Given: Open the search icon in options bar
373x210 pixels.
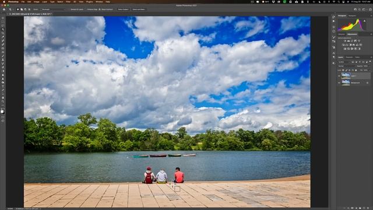Looking at the screenshot, I should [359, 9].
